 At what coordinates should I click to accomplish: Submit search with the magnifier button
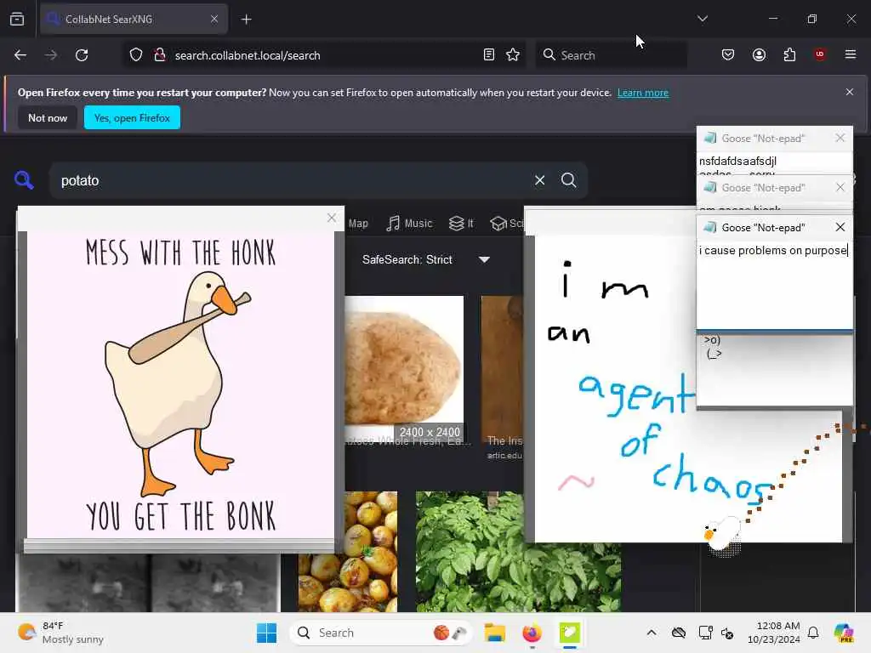point(569,180)
